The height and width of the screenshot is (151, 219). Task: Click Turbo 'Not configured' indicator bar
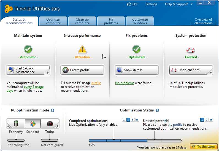[50, 140]
